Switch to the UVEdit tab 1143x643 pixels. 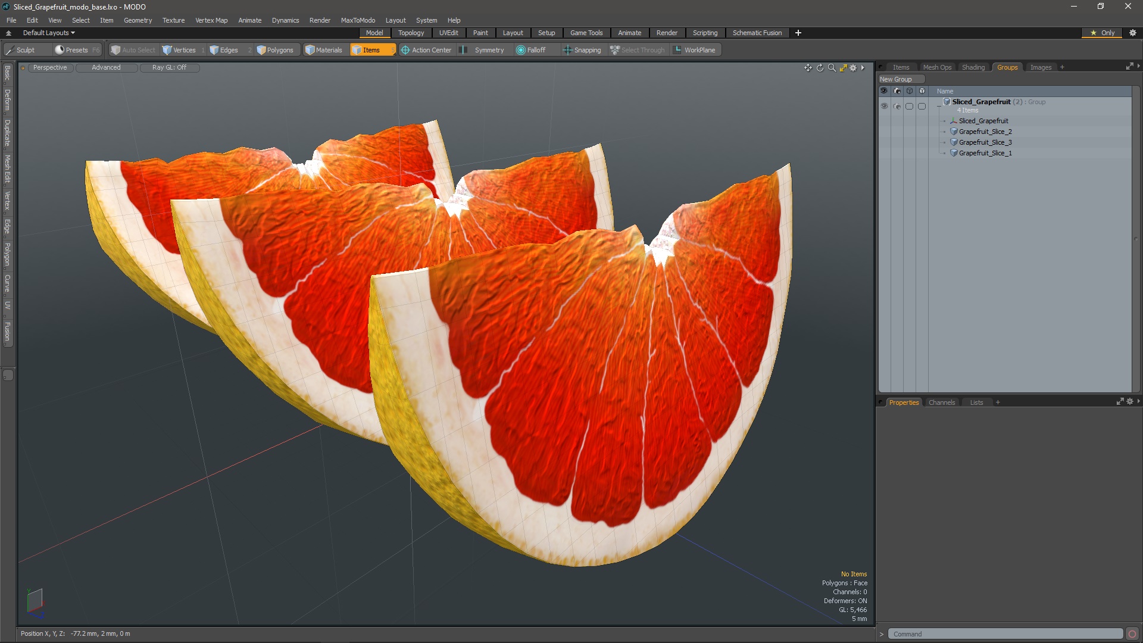point(449,33)
